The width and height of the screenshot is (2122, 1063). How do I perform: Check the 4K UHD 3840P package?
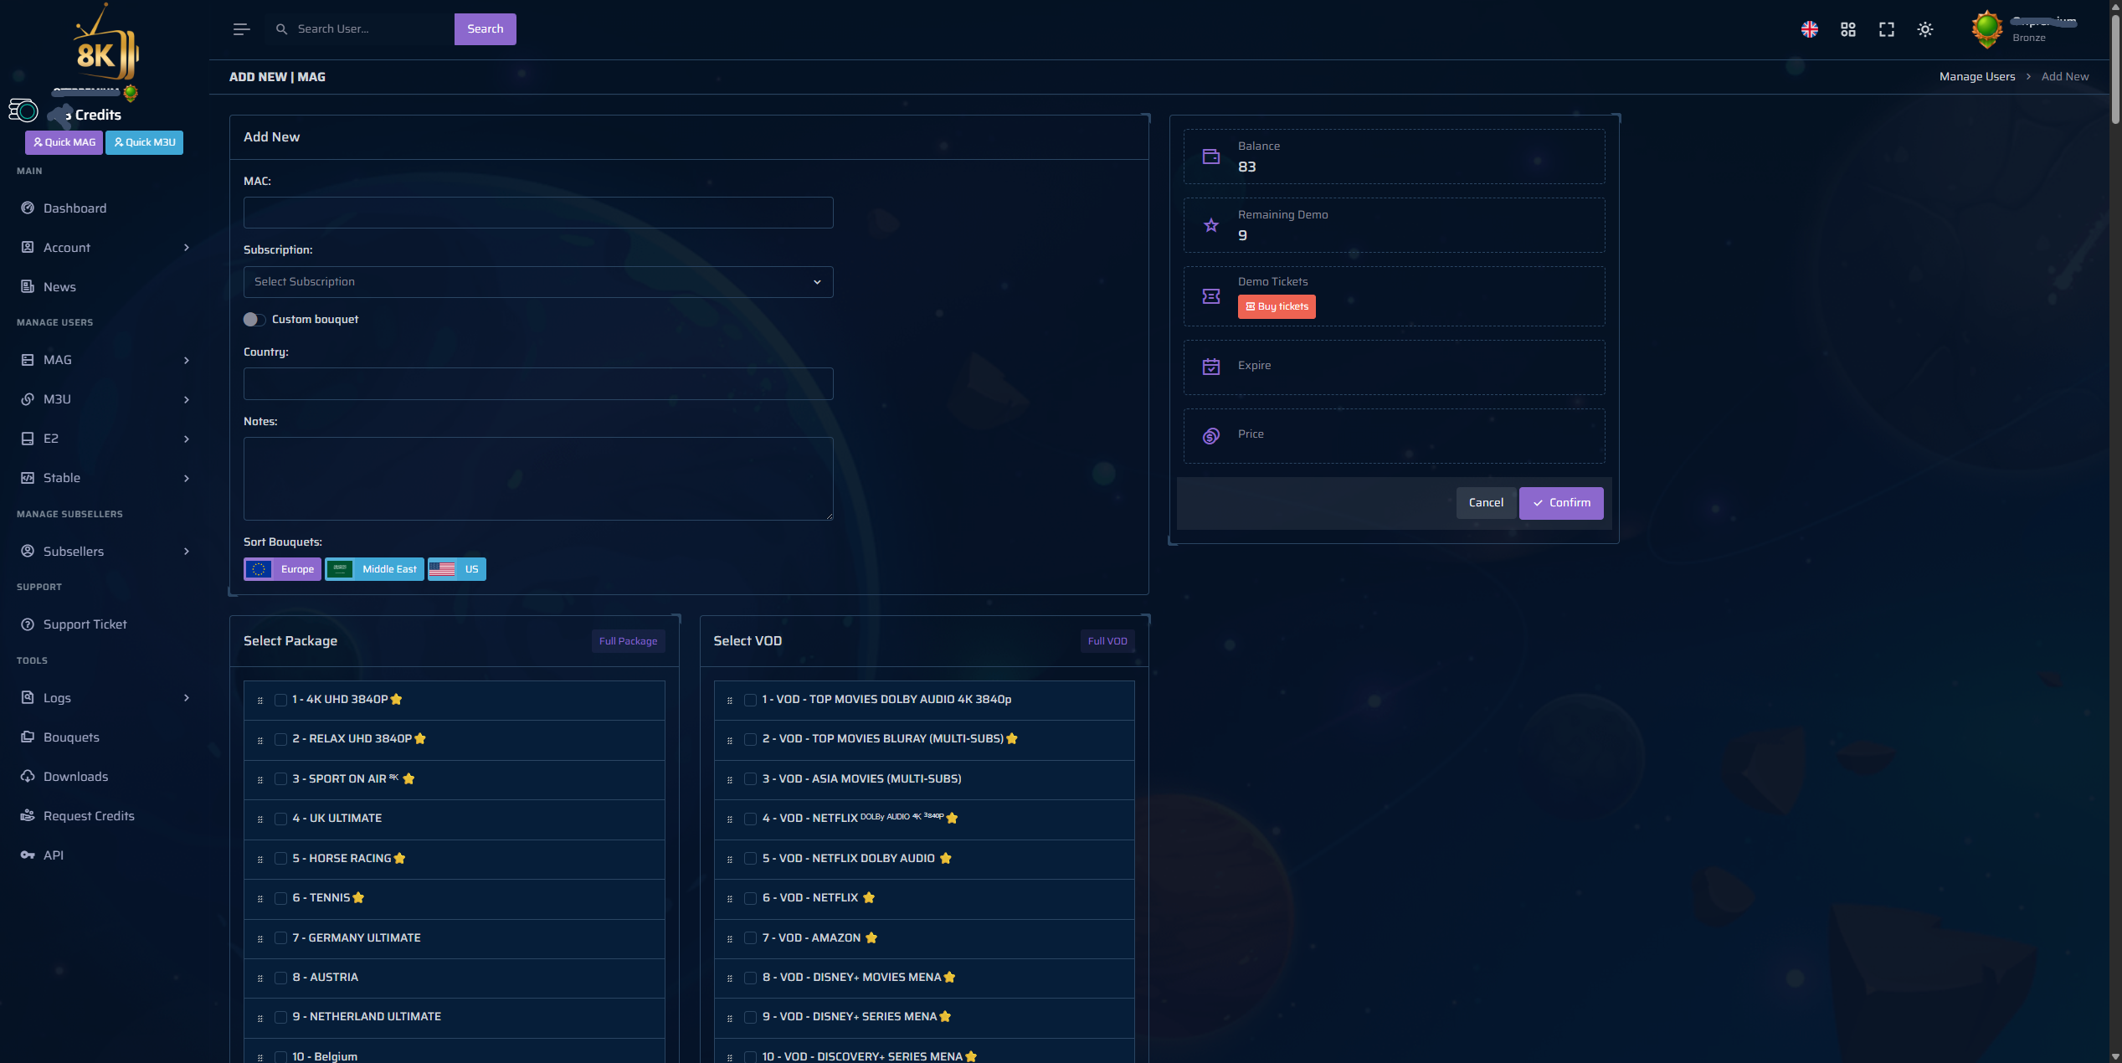pos(280,700)
